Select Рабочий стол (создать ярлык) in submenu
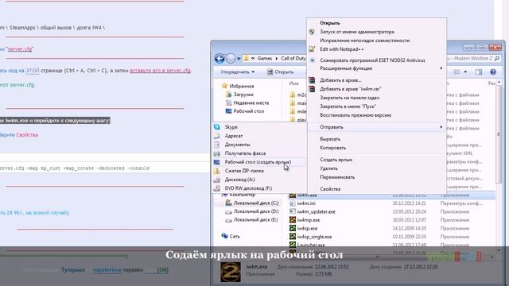 [259, 162]
